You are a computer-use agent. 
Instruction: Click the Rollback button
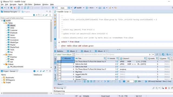[x=45, y=8]
